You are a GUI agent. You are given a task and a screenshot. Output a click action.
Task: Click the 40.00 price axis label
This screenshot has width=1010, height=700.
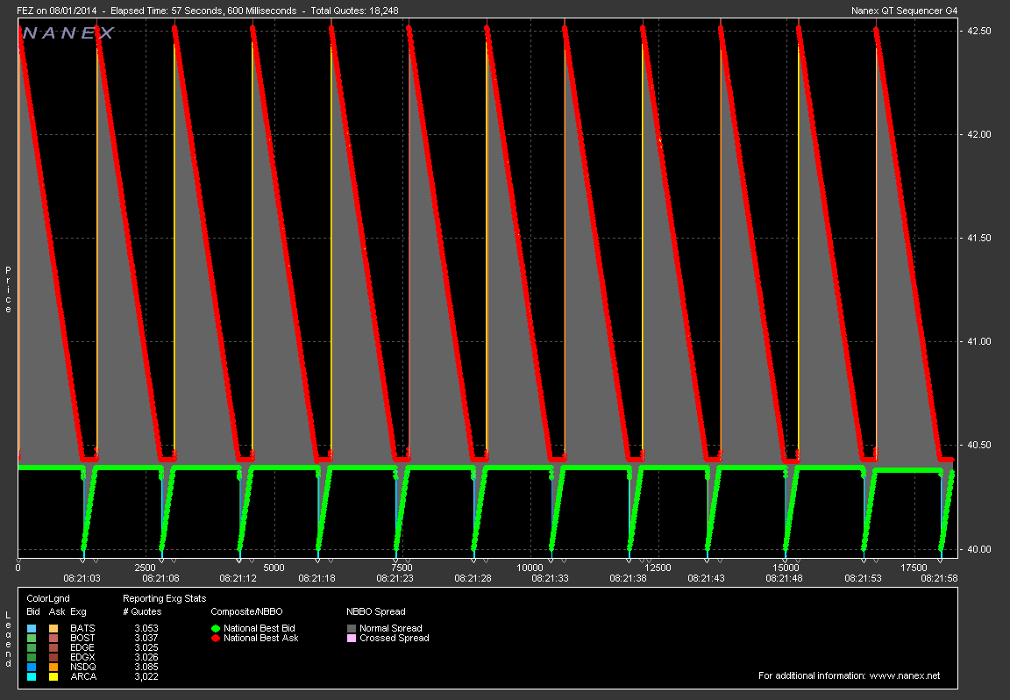[979, 549]
